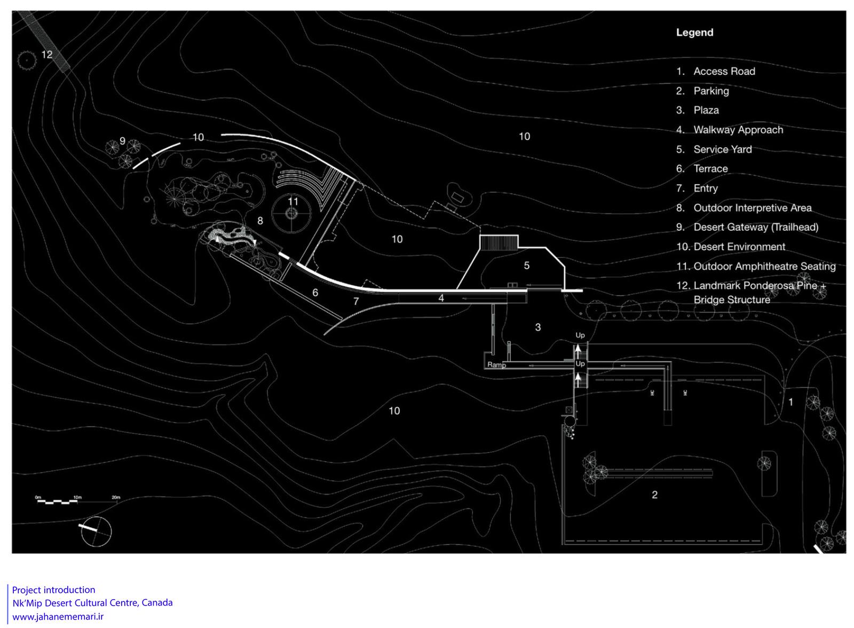This screenshot has height=628, width=854.
Task: Click plan label 8 in interpretive area
Action: (x=260, y=221)
